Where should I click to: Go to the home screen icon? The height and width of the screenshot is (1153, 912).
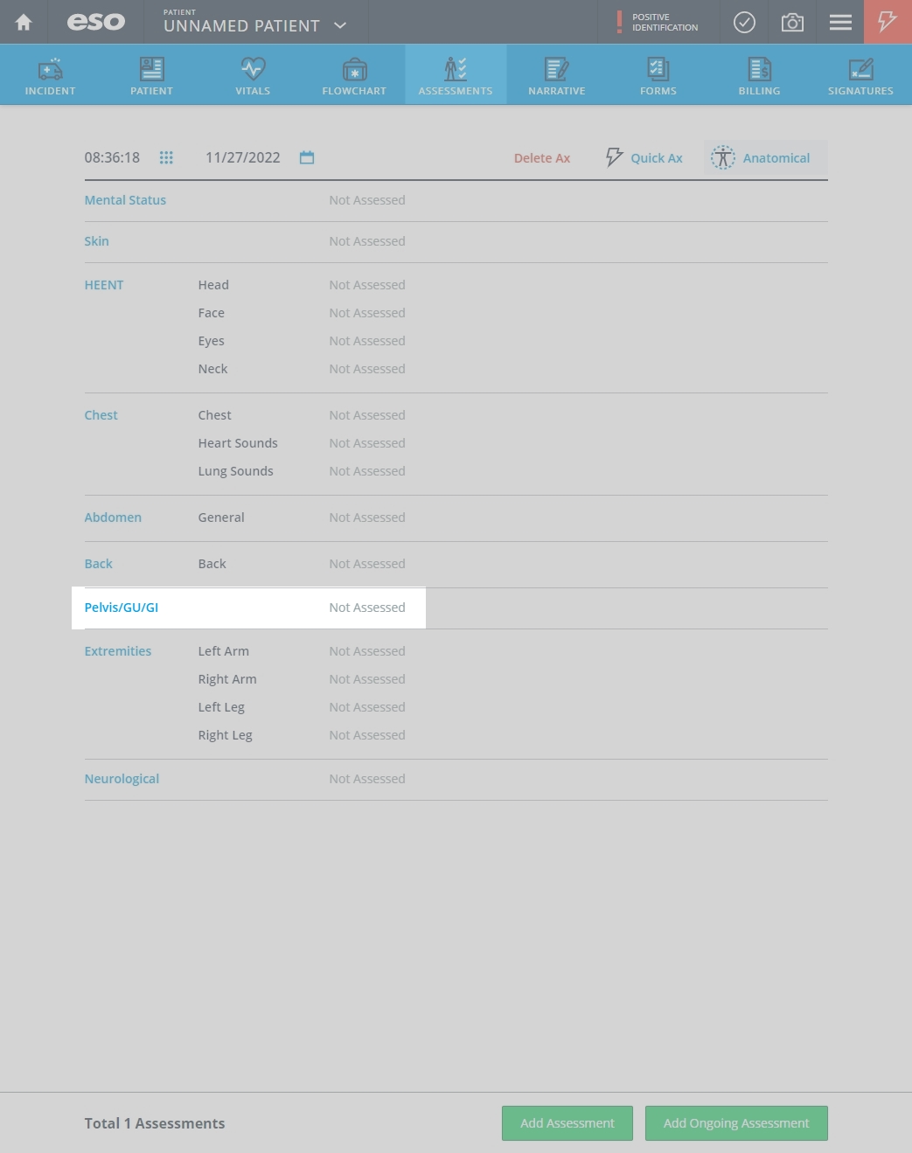pos(24,22)
